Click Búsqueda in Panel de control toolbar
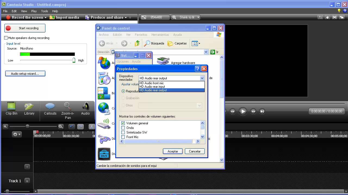This screenshot has height=195, width=348. (154, 43)
